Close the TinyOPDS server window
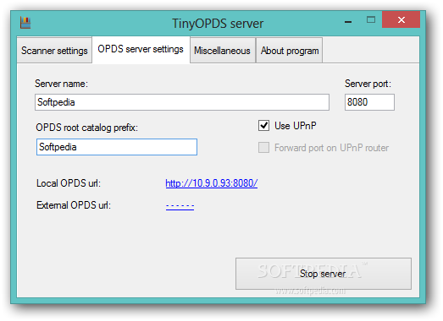 click(x=401, y=19)
